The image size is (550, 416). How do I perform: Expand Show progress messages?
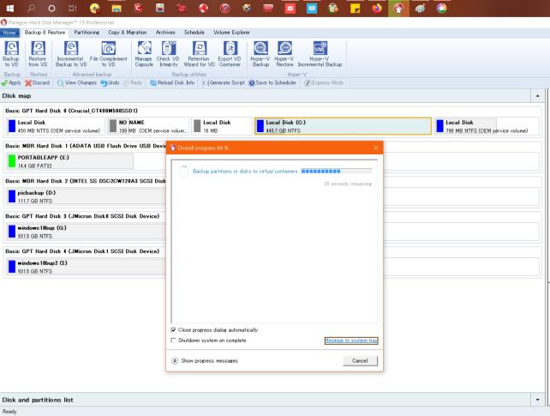[205, 361]
